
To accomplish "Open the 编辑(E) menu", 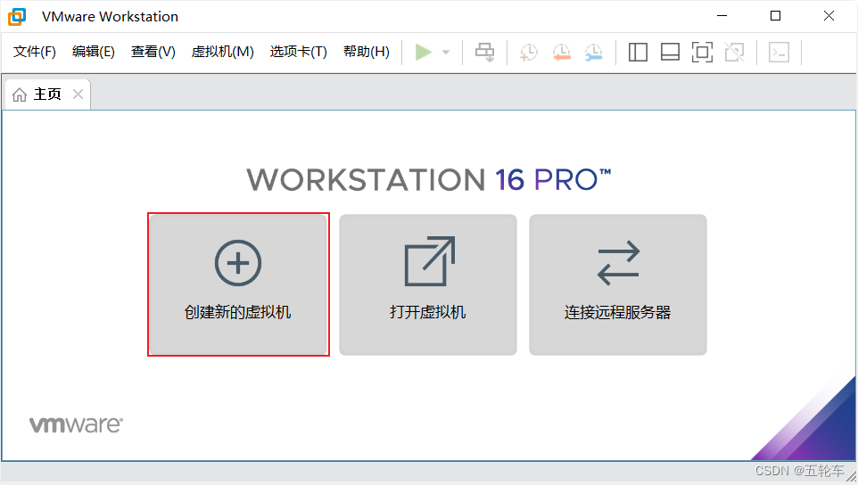I will [94, 52].
